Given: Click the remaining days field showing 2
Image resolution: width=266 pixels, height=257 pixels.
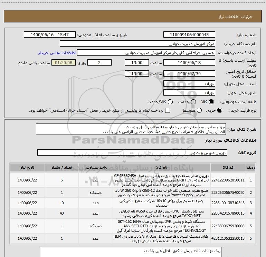Looking at the screenshot, I should [x=99, y=62].
